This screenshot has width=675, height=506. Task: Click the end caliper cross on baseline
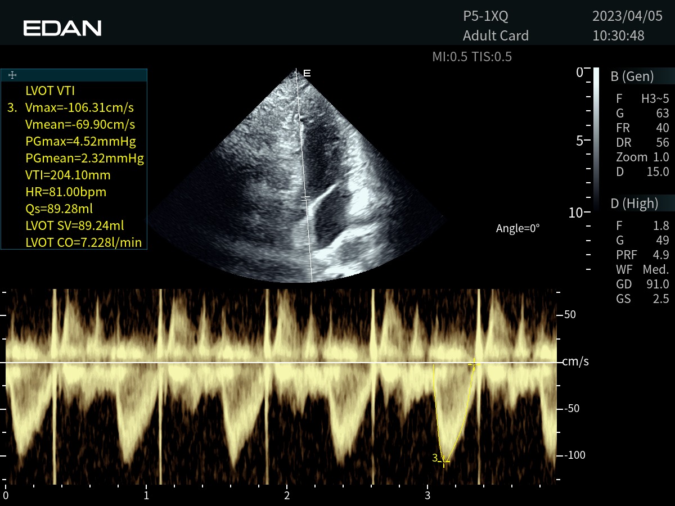pos(474,364)
